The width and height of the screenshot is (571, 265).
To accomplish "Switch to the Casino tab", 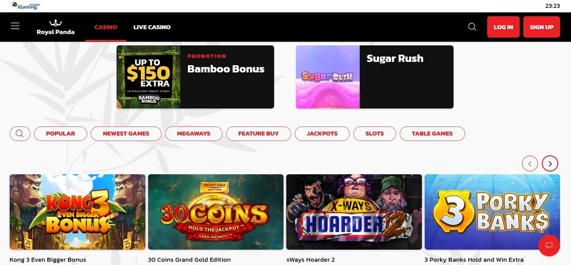I will pyautogui.click(x=106, y=27).
